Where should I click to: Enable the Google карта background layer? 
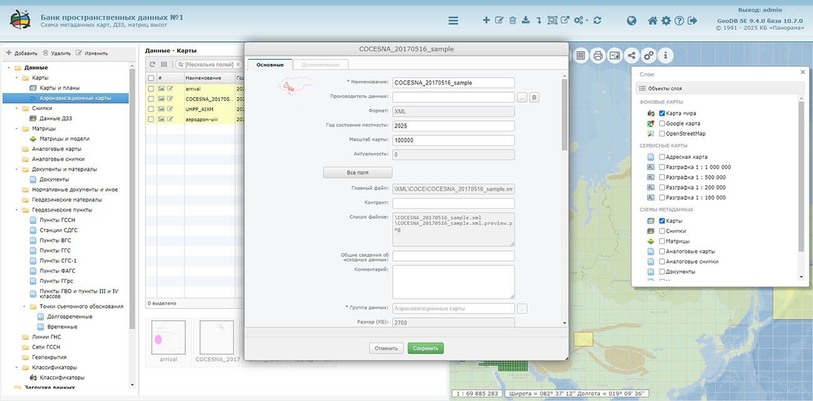[x=662, y=124]
